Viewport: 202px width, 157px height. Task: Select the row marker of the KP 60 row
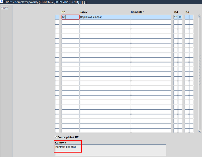coord(57,17)
